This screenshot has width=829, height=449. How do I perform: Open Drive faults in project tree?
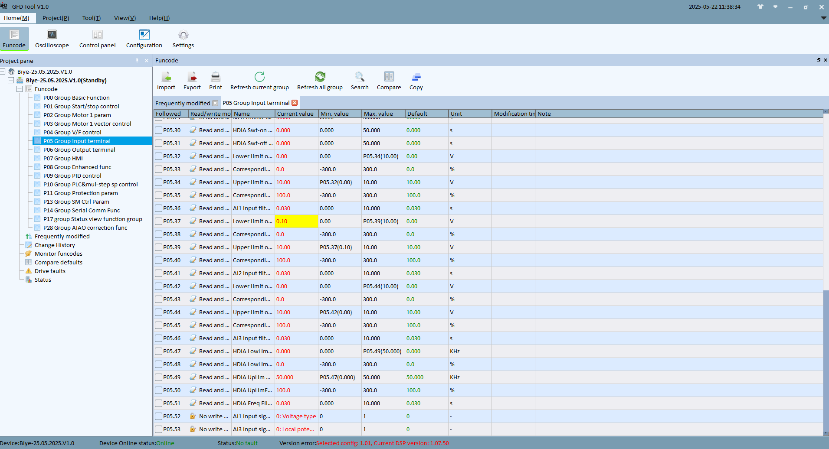pyautogui.click(x=50, y=271)
